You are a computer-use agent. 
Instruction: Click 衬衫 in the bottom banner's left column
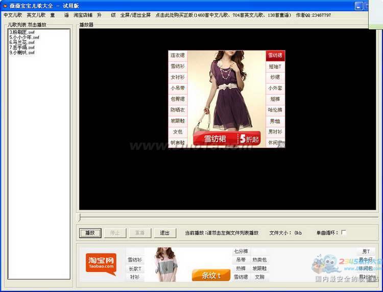point(135,277)
